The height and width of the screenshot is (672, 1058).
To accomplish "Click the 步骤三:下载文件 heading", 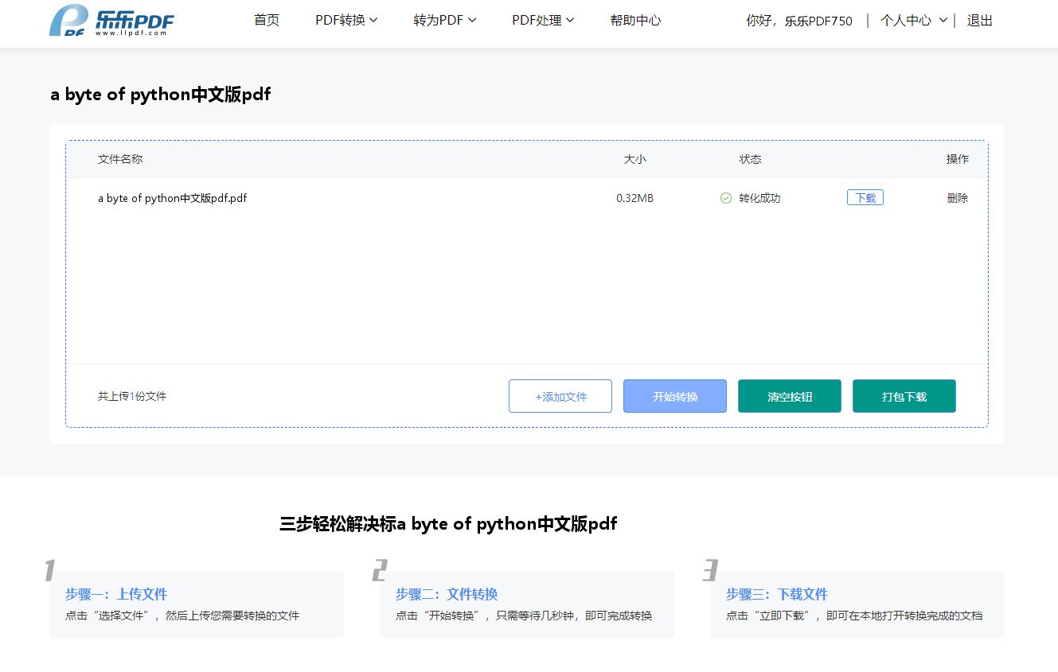I will coord(777,594).
